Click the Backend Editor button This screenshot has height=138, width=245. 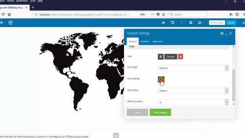coord(217,23)
